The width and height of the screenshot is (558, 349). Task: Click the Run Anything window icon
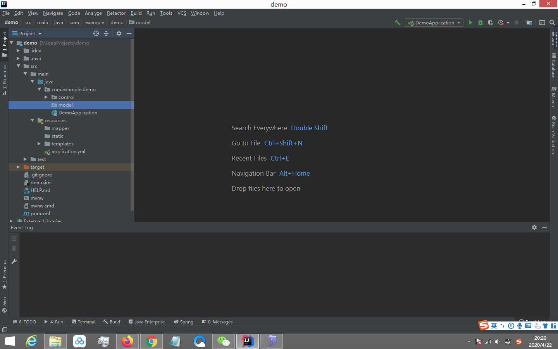coord(542,22)
